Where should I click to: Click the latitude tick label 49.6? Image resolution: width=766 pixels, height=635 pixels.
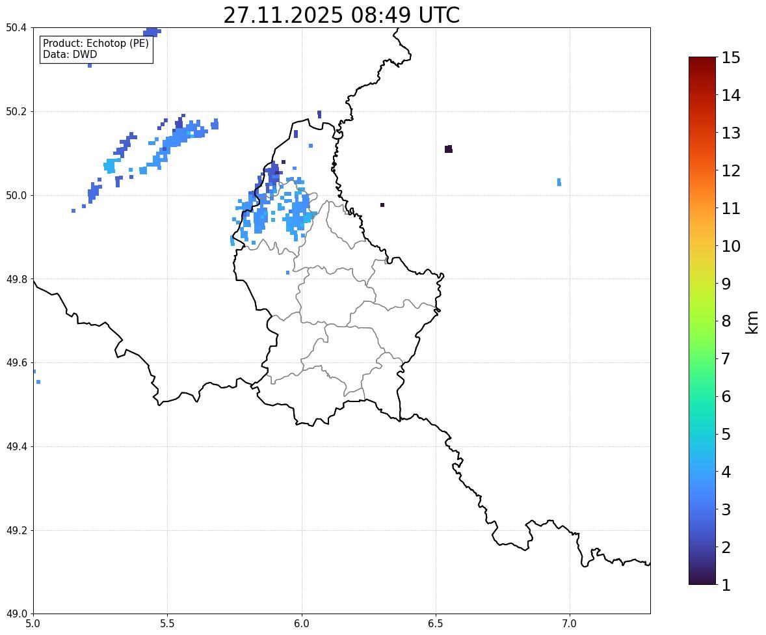point(16,362)
